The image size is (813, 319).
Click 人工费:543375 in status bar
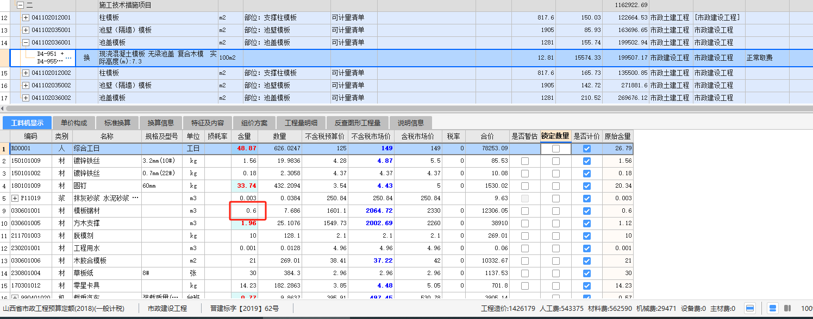point(561,308)
